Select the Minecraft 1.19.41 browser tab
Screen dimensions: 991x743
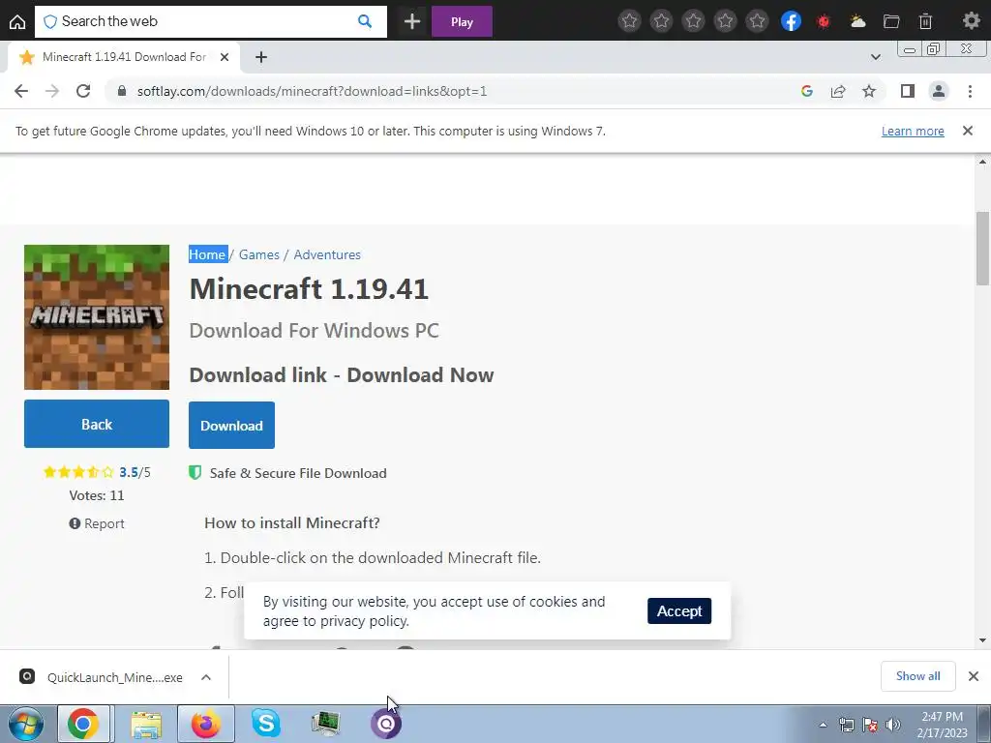pyautogui.click(x=124, y=57)
